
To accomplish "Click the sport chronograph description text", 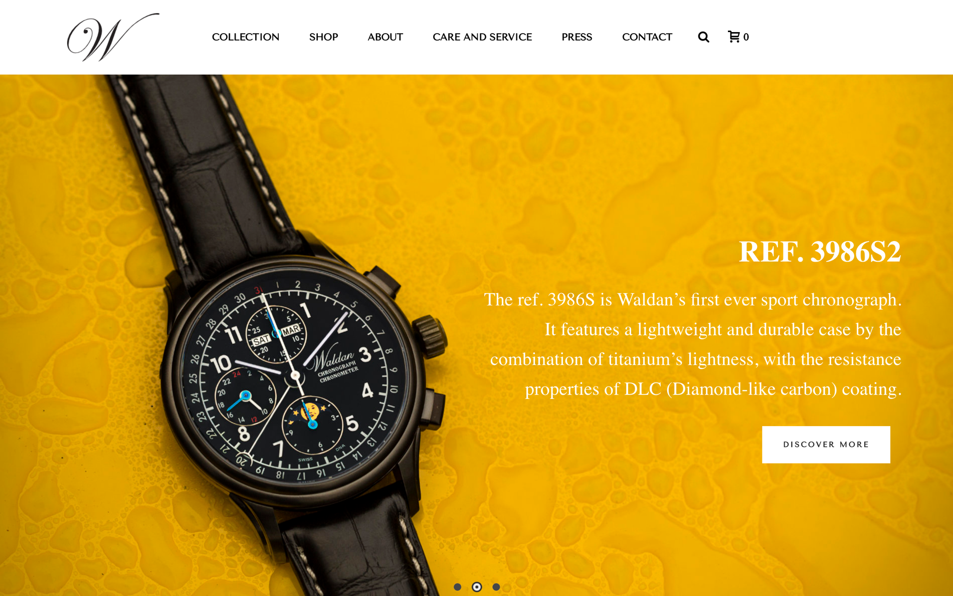I will [x=693, y=344].
